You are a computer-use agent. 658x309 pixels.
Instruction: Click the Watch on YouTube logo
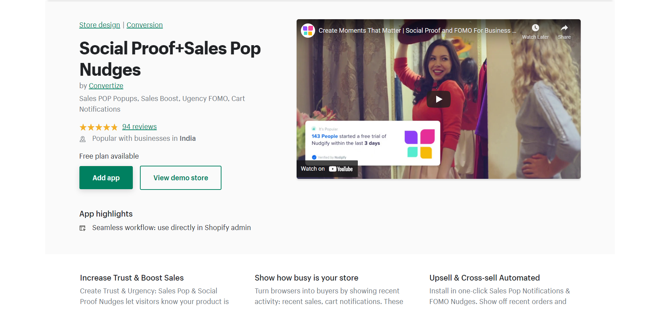[341, 169]
